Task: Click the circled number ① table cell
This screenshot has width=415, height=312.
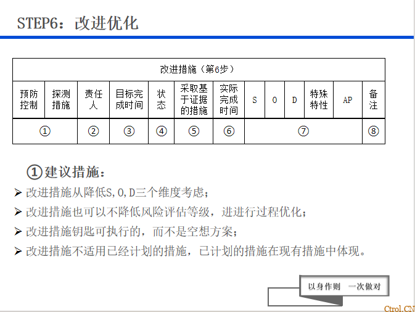Action: click(x=45, y=131)
